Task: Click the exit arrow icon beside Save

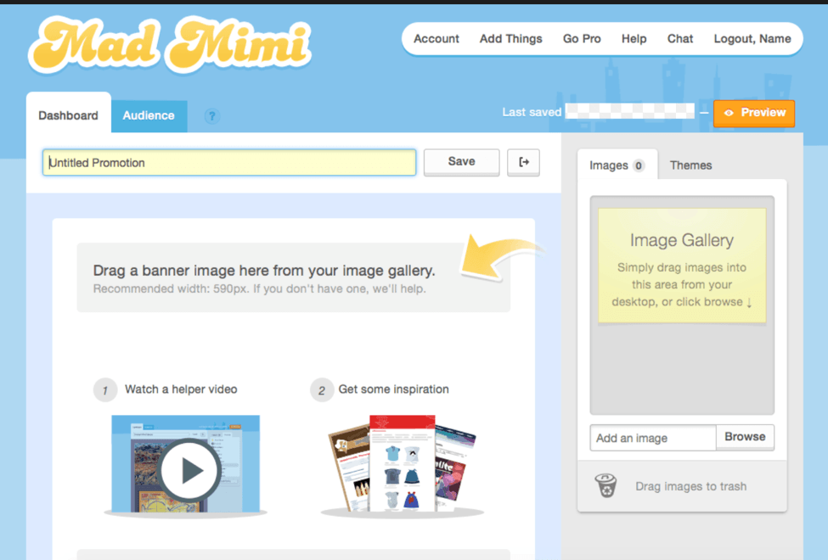Action: coord(523,162)
